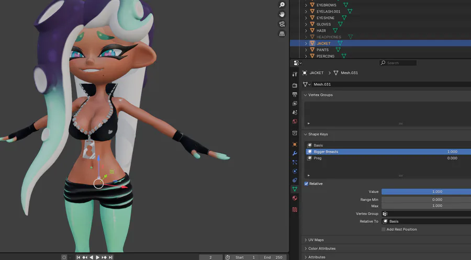This screenshot has width=471, height=260.
Task: Click the Mesh.031 data name field
Action: (x=391, y=84)
